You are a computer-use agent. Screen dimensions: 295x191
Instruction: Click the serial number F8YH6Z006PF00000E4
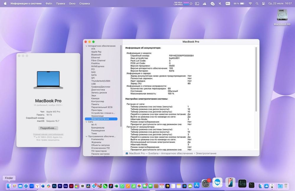181,56
